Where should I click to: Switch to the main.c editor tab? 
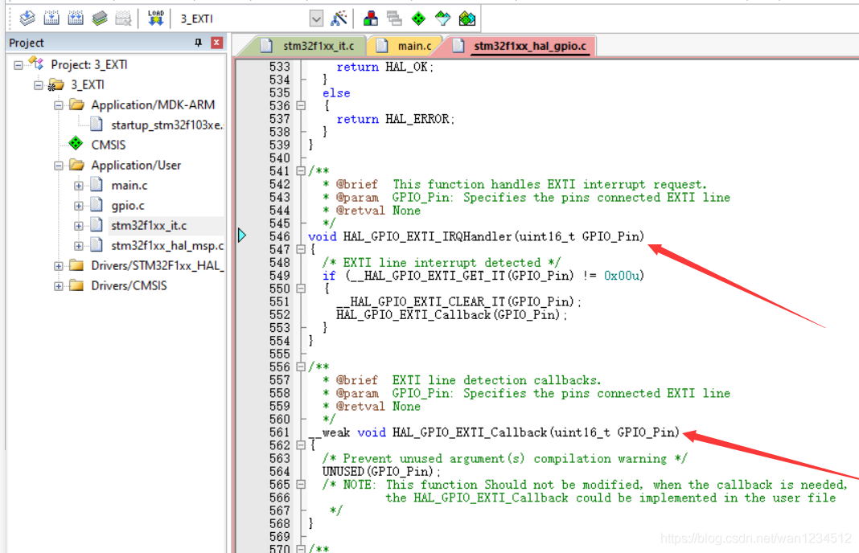tap(414, 46)
